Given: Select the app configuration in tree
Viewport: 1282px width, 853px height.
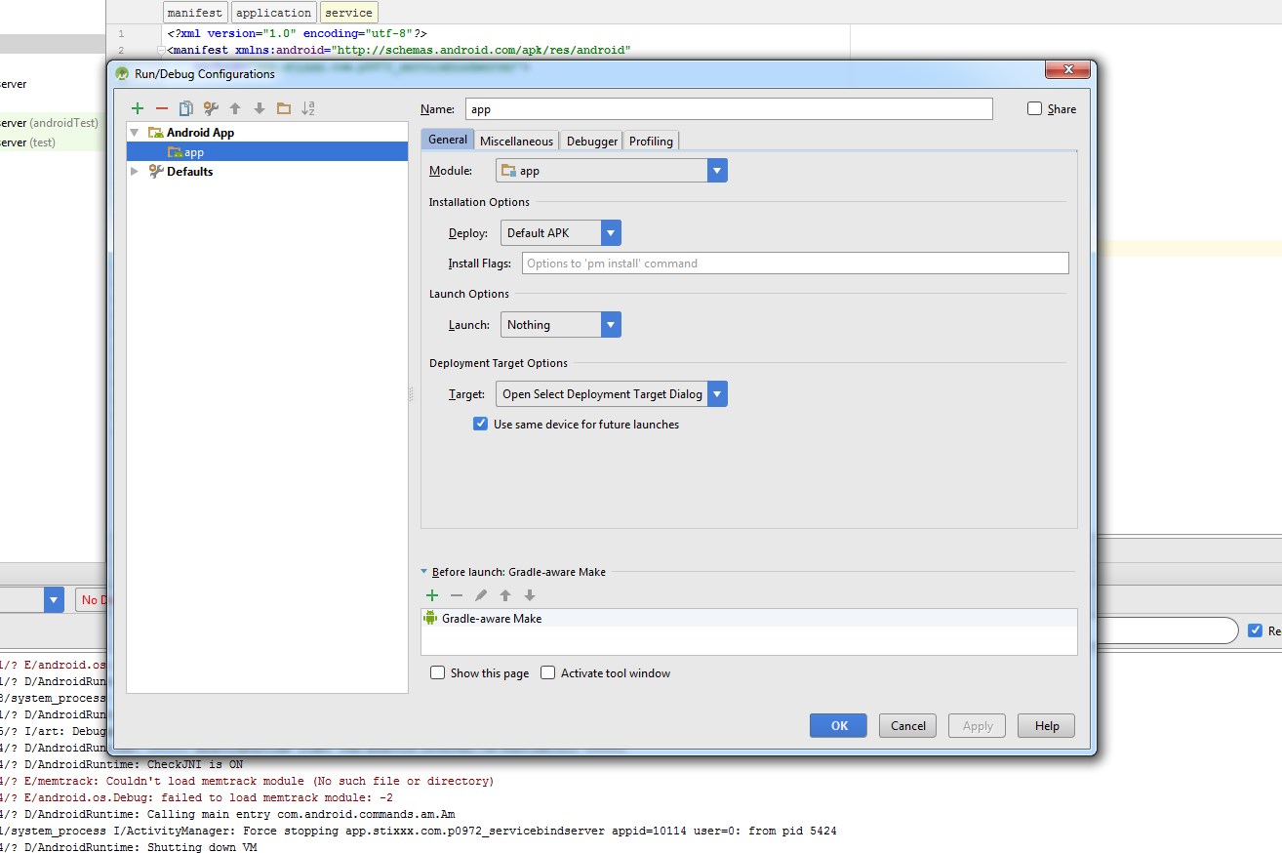Looking at the screenshot, I should (x=267, y=151).
